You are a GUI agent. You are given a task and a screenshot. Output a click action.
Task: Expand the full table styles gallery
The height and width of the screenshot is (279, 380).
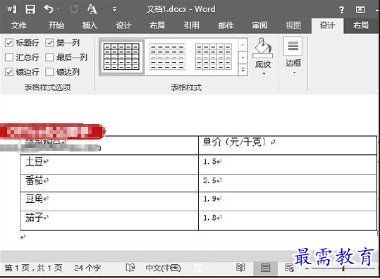point(243,70)
